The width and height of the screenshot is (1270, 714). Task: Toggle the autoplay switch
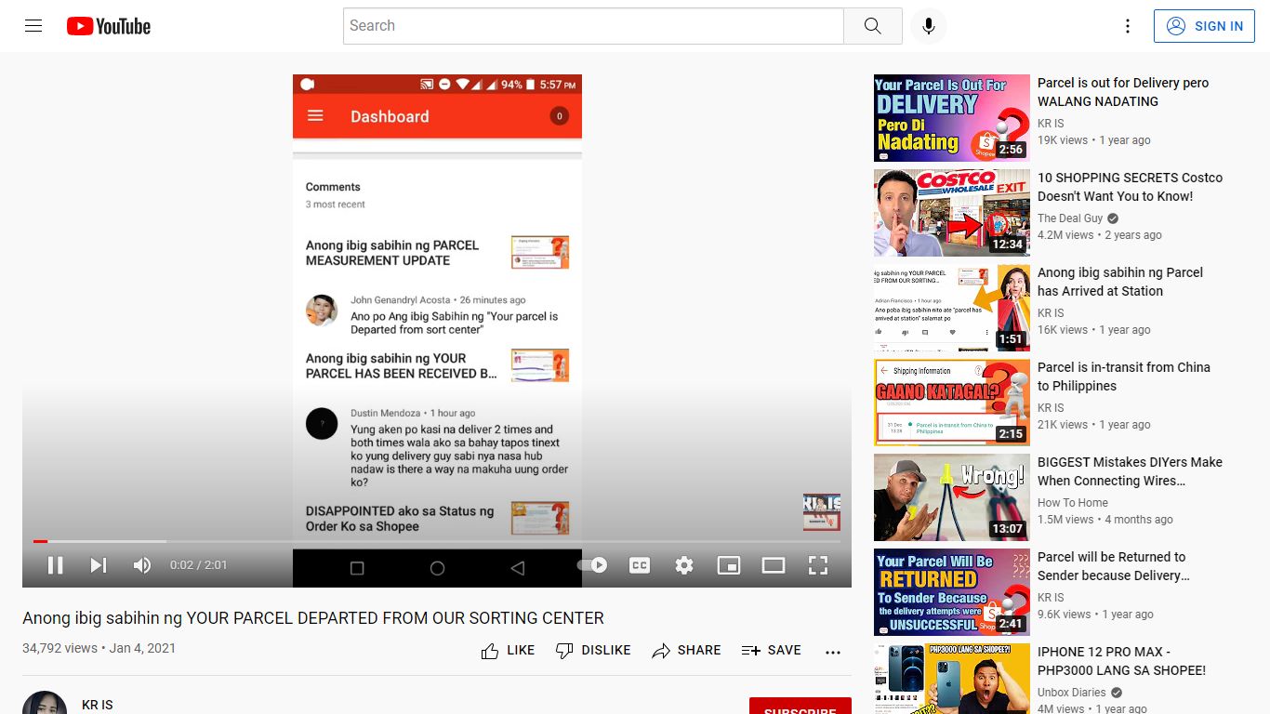pos(593,564)
